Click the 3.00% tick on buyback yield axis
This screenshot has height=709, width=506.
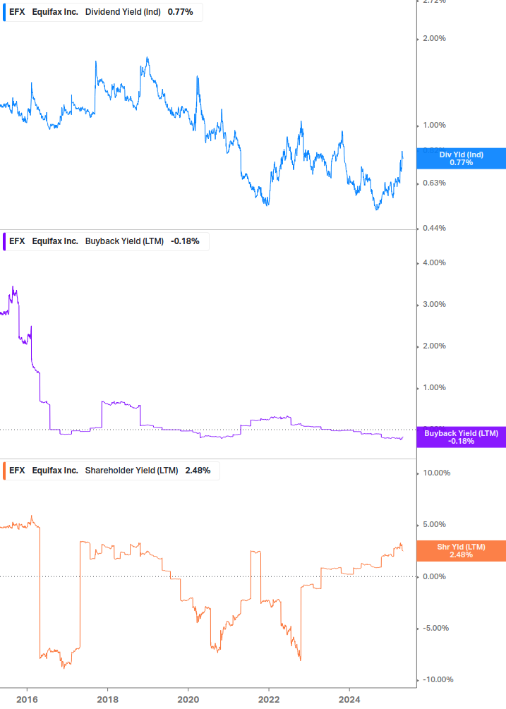click(x=434, y=304)
